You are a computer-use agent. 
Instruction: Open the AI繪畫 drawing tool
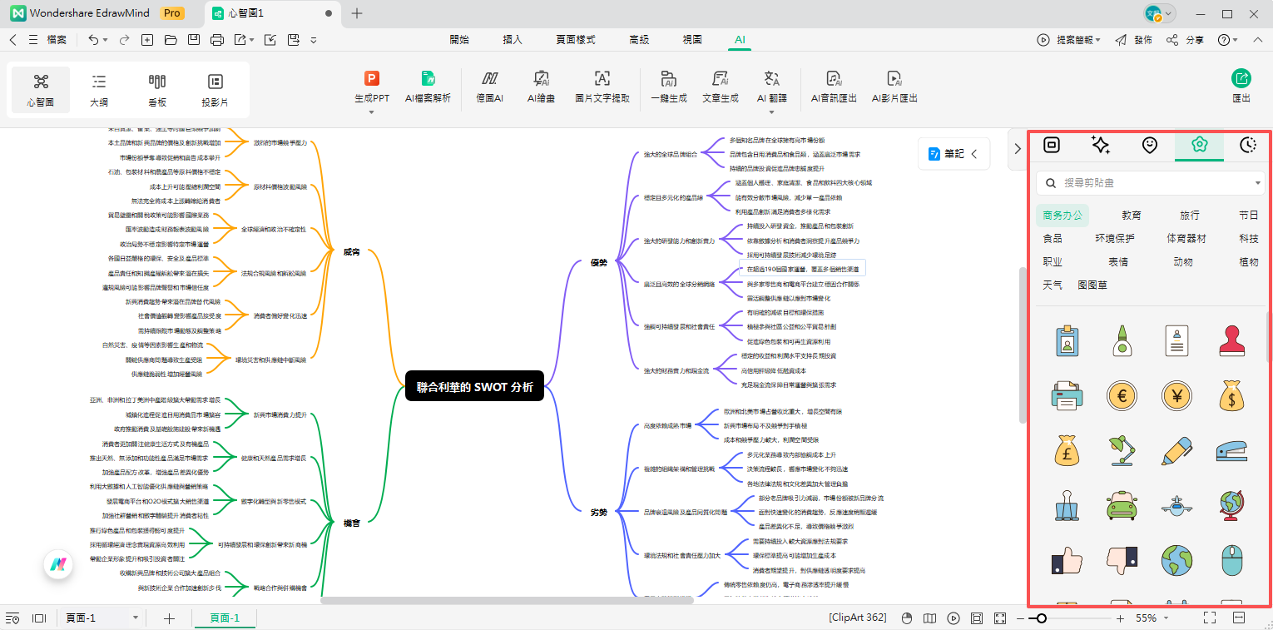pyautogui.click(x=541, y=87)
